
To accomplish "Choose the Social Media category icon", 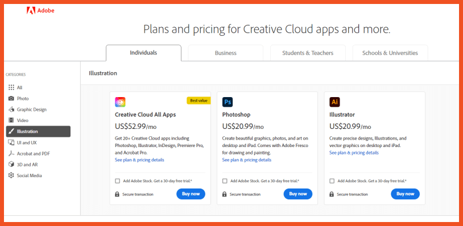I will (x=11, y=175).
